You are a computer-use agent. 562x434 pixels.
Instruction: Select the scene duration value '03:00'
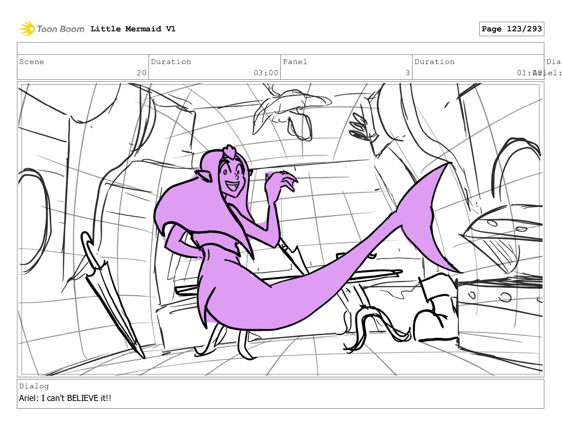coord(266,73)
